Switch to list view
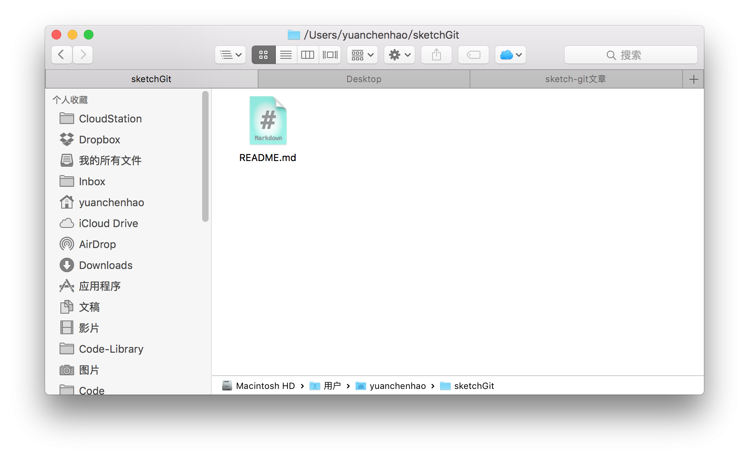 [286, 55]
